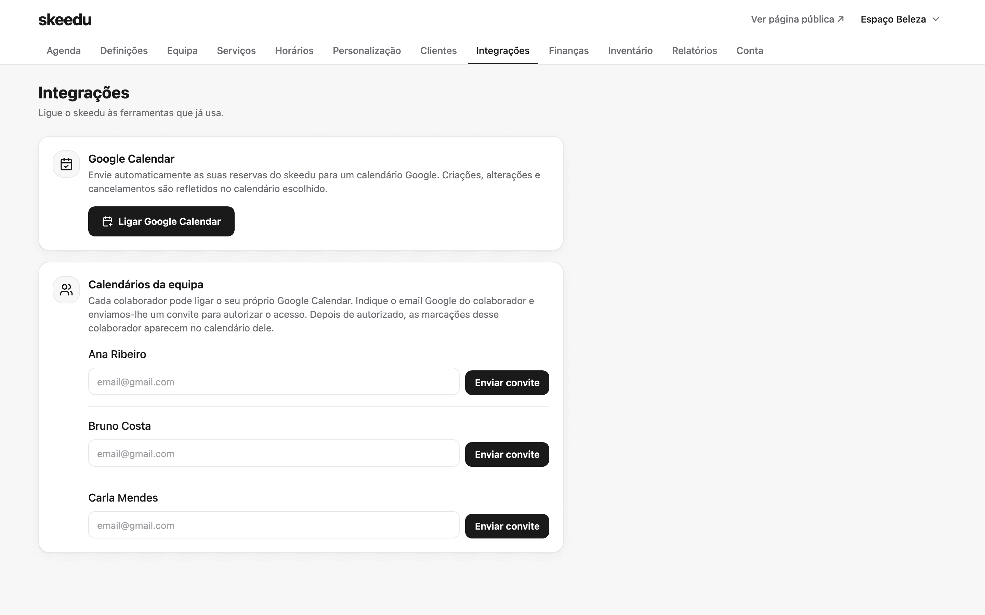Send invite for Carla Mendes
The width and height of the screenshot is (985, 615).
pyautogui.click(x=507, y=526)
